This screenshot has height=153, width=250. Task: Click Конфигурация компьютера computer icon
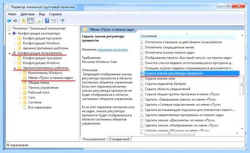[x=14, y=33]
